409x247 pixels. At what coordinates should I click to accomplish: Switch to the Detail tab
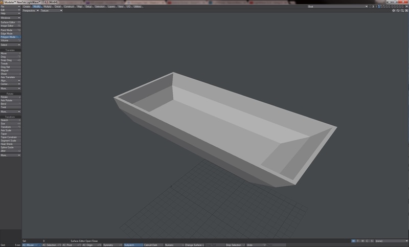(58, 7)
